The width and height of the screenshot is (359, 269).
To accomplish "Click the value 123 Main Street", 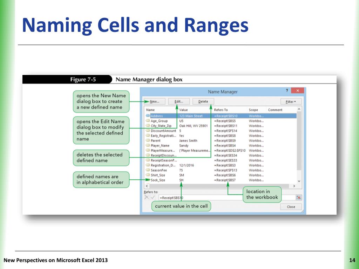I will coord(191,116).
